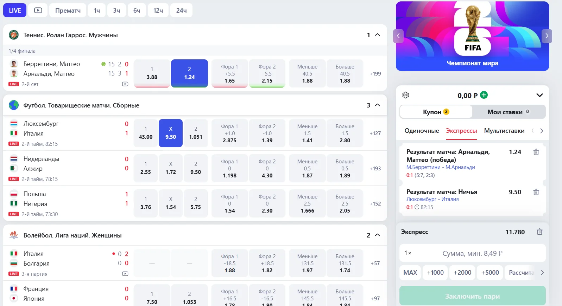Show more quick stake amounts chevron
Screen dimensions: 562x306
point(542,273)
